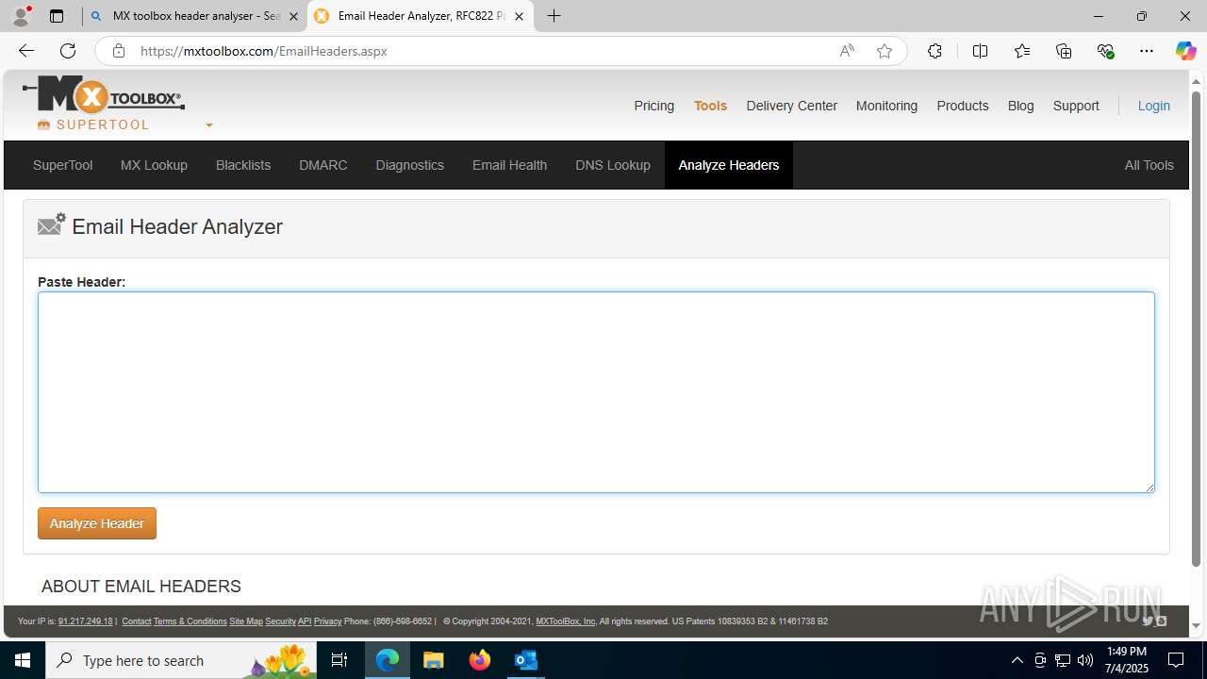Open the browser profile avatar
The image size is (1207, 679).
[21, 16]
